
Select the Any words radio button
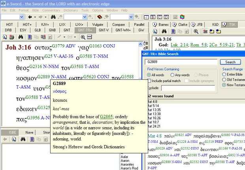point(172,75)
